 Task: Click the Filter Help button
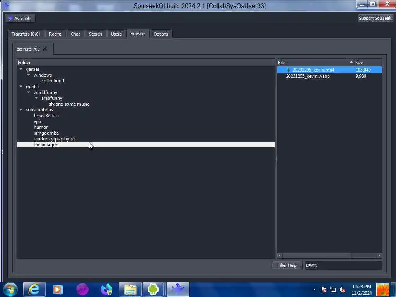click(287, 265)
